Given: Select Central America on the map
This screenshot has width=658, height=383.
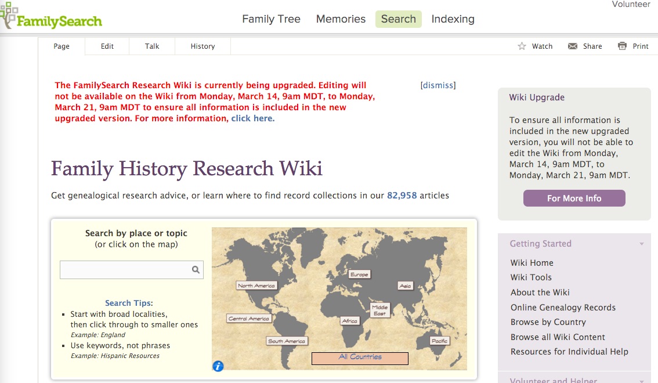Looking at the screenshot, I should (249, 319).
